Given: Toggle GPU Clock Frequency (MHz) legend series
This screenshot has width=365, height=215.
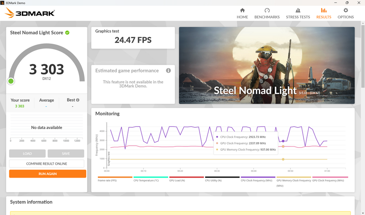Looking at the screenshot, I should 330,179.
